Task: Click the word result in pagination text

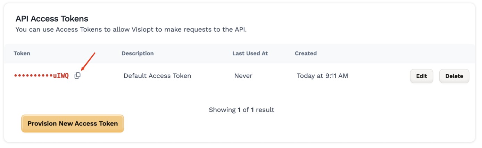Action: tap(265, 110)
